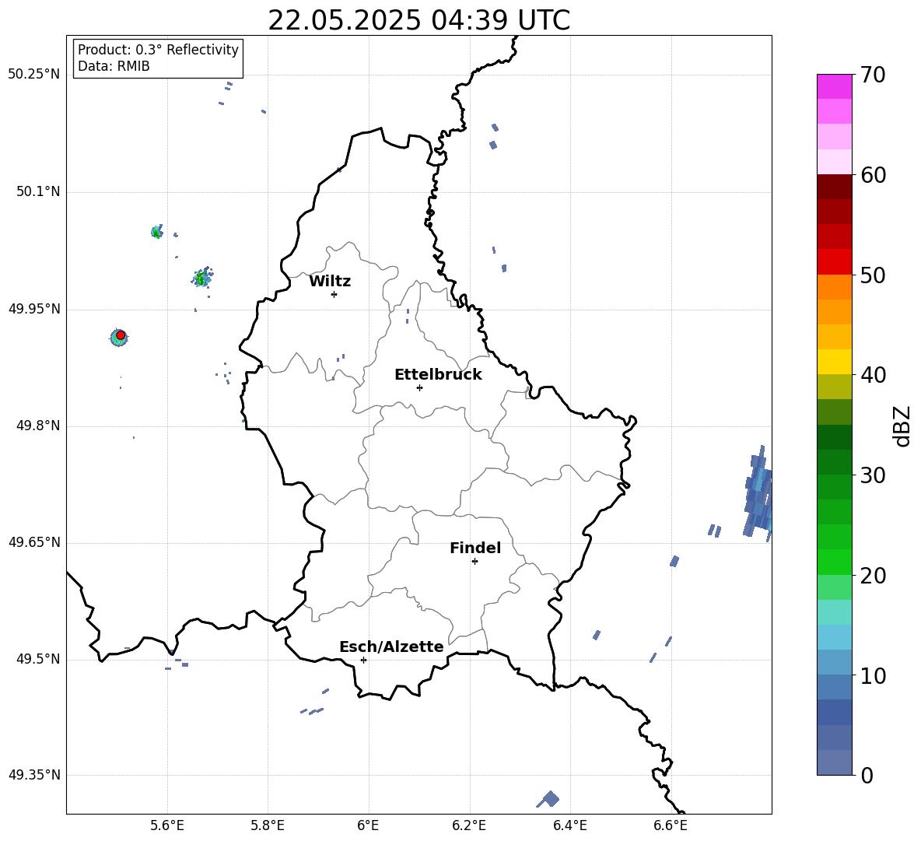Click the Wiltz city label
This screenshot has height=841, width=921.
(x=330, y=282)
